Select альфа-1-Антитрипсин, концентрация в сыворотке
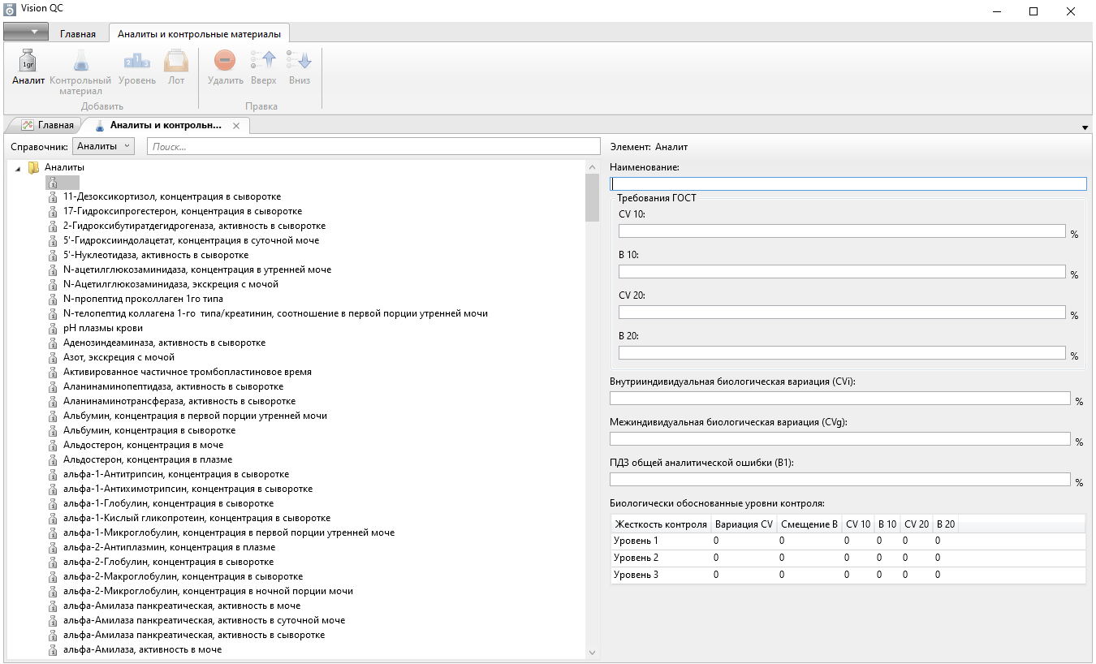This screenshot has width=1096, height=664. tap(176, 474)
